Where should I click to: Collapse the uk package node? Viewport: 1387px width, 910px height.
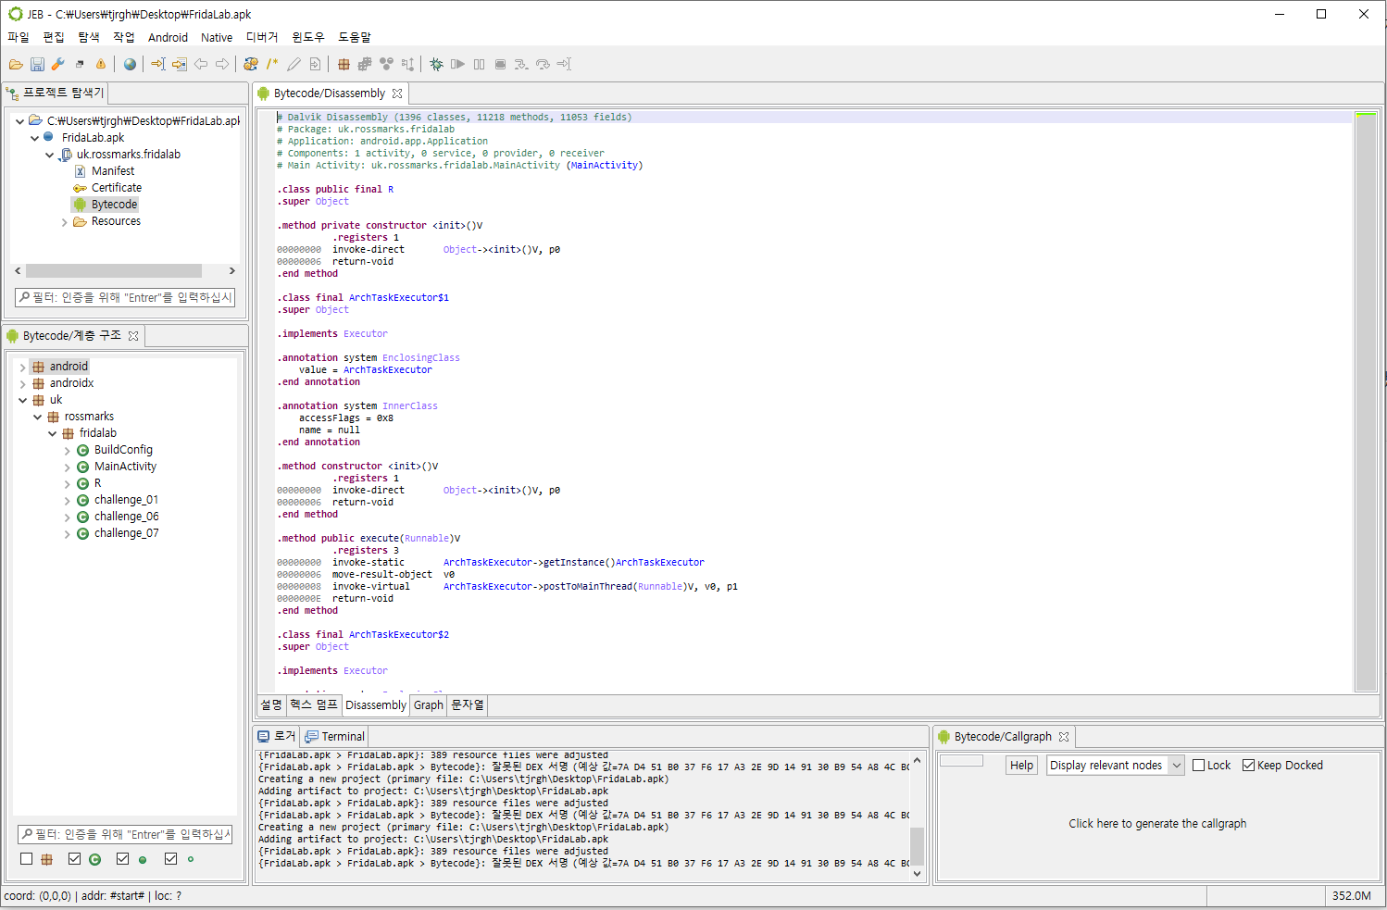(x=23, y=401)
